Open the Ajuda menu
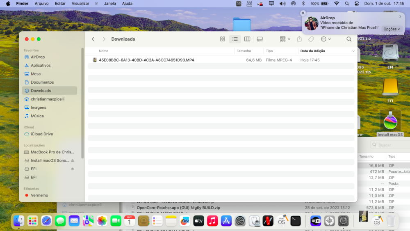 (x=127, y=3)
